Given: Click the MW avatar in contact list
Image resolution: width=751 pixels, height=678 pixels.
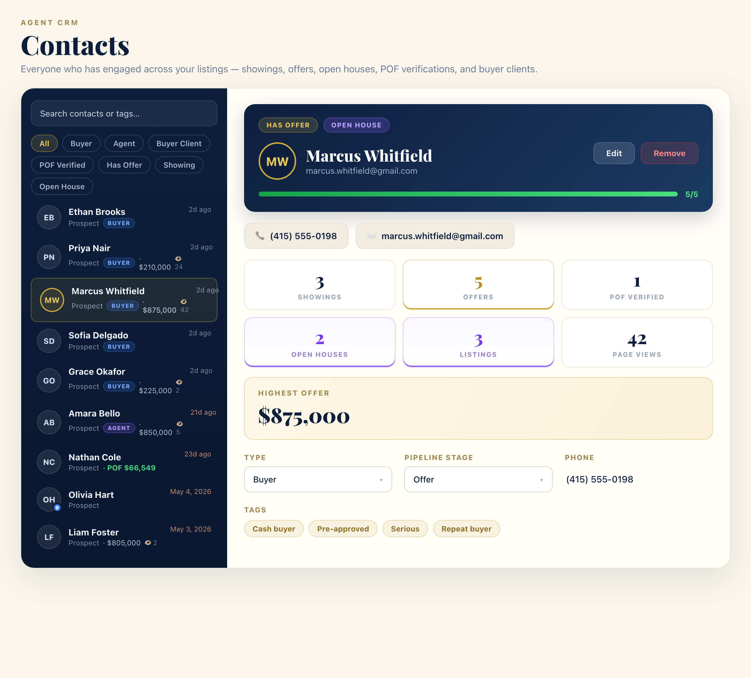Looking at the screenshot, I should [52, 300].
